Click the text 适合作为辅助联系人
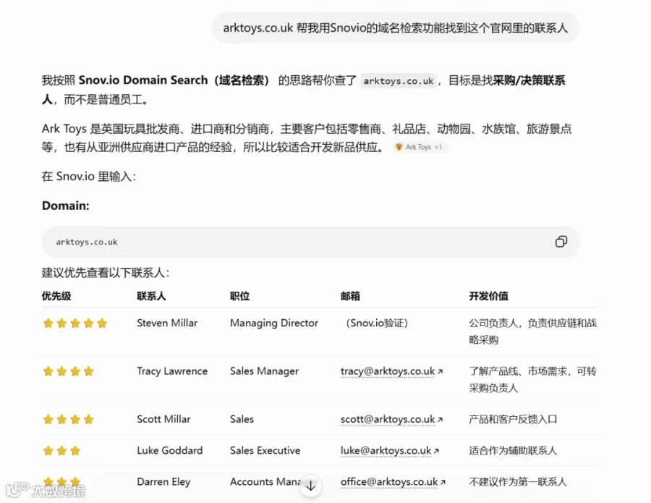The height and width of the screenshot is (503, 651). pos(513,450)
